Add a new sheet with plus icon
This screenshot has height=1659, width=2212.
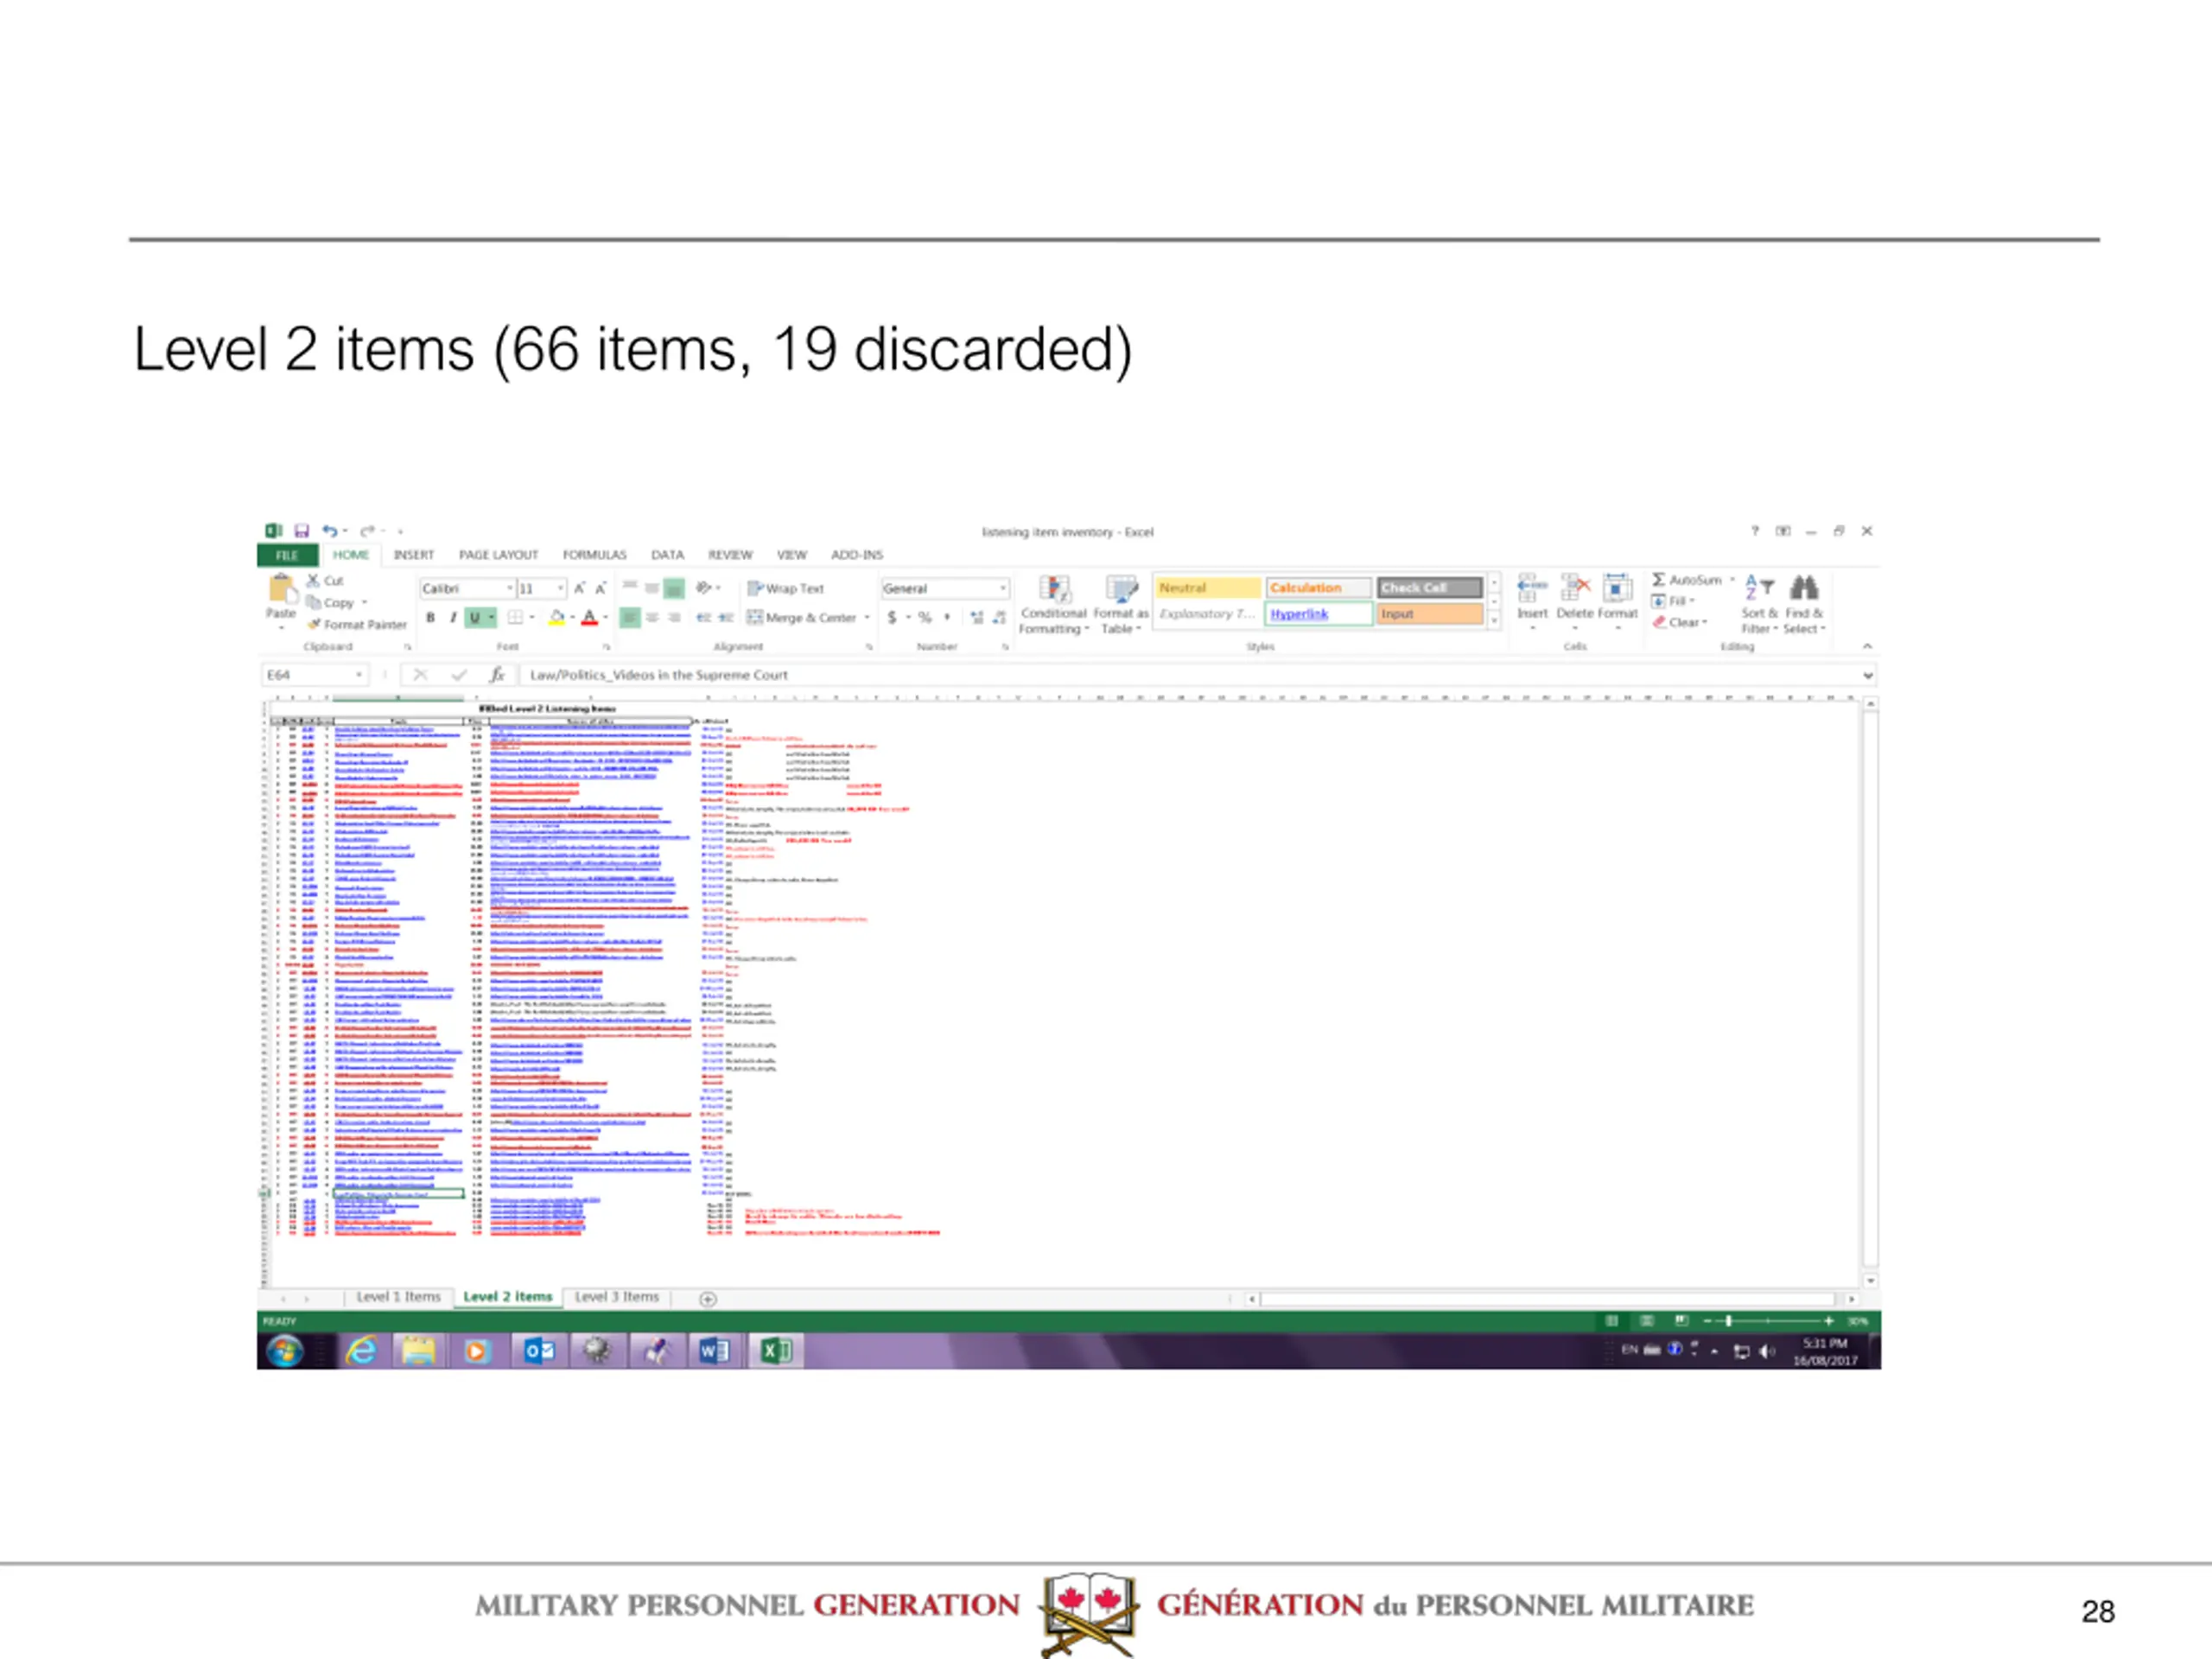point(708,1299)
